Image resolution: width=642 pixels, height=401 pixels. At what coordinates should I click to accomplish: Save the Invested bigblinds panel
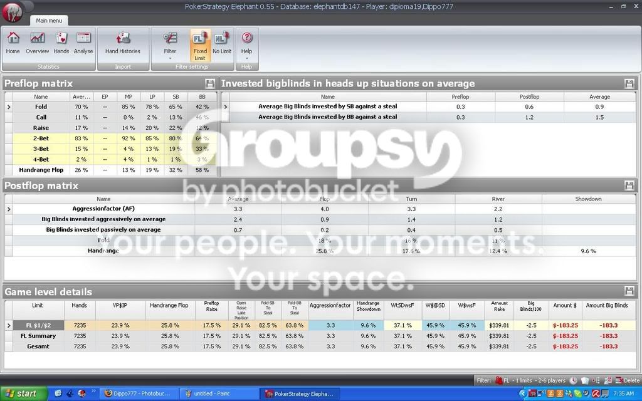coord(629,83)
